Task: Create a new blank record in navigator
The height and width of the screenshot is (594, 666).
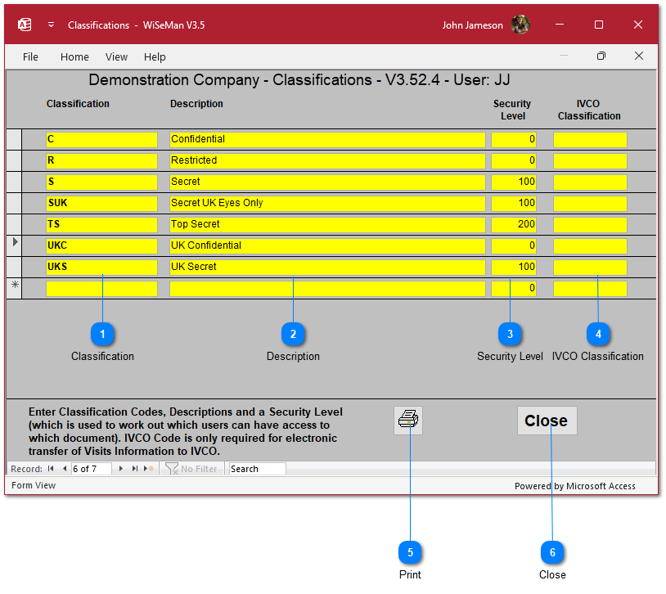Action: [149, 469]
